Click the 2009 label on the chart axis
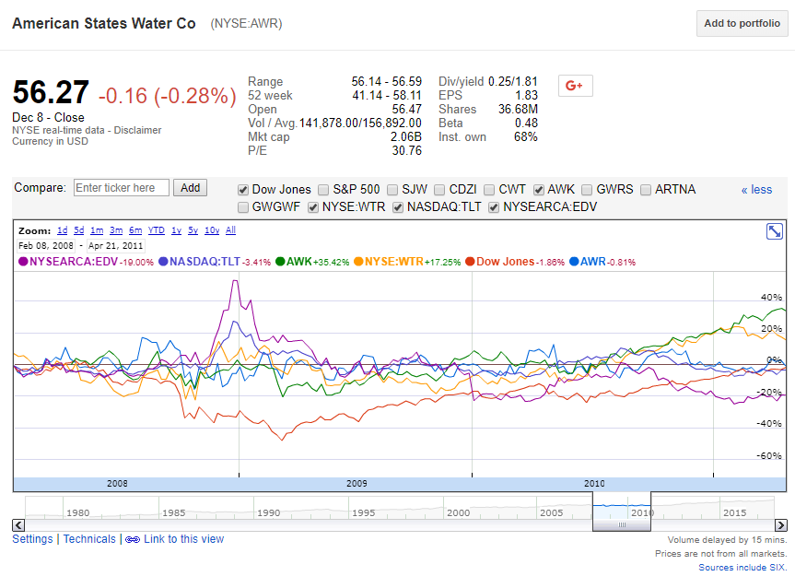 pyautogui.click(x=357, y=484)
